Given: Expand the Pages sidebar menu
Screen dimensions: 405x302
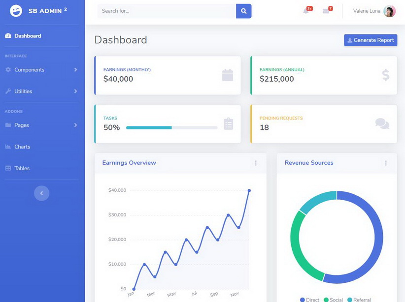Looking at the screenshot, I should pyautogui.click(x=41, y=125).
